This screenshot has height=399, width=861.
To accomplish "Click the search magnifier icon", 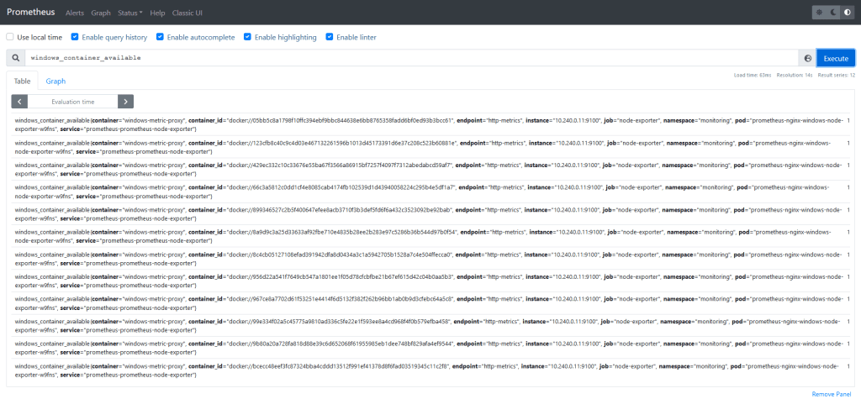I will 15,58.
